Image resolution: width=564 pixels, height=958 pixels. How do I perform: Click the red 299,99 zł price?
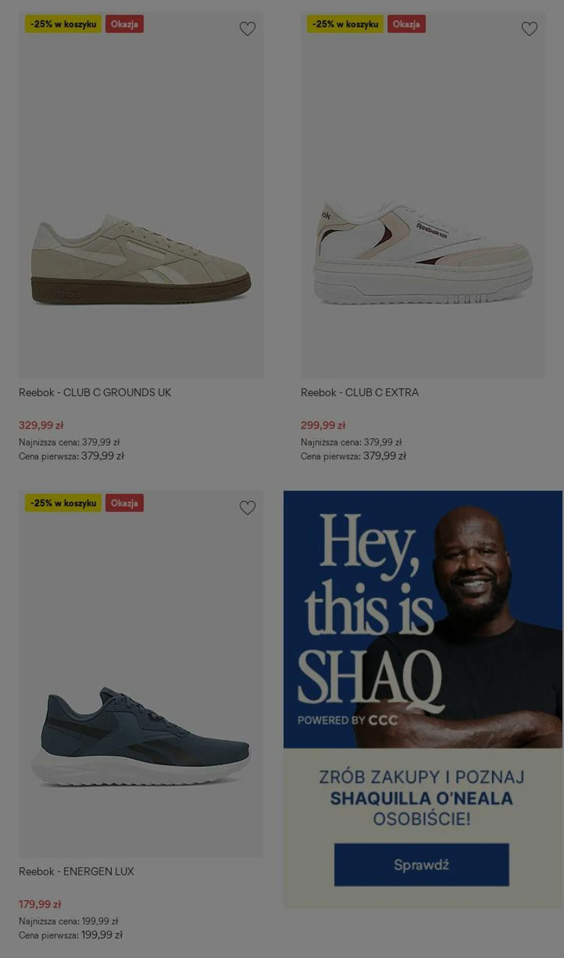[323, 425]
